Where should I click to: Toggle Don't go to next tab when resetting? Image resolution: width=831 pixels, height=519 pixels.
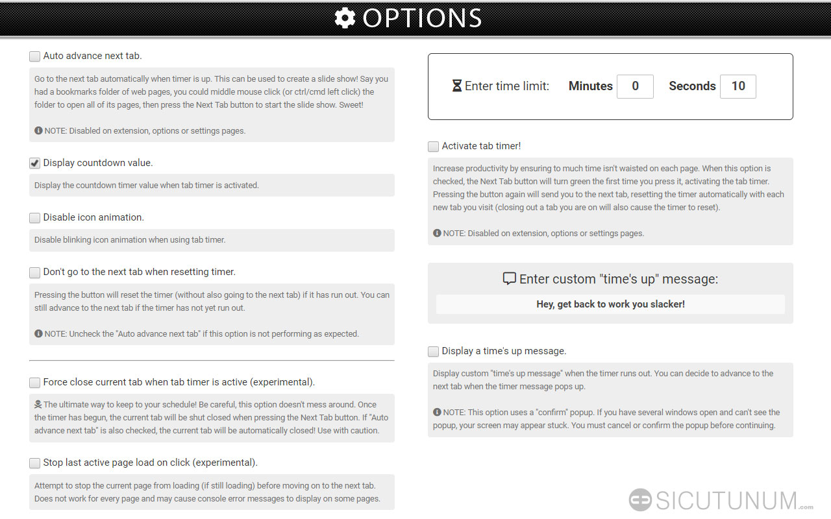tap(35, 272)
